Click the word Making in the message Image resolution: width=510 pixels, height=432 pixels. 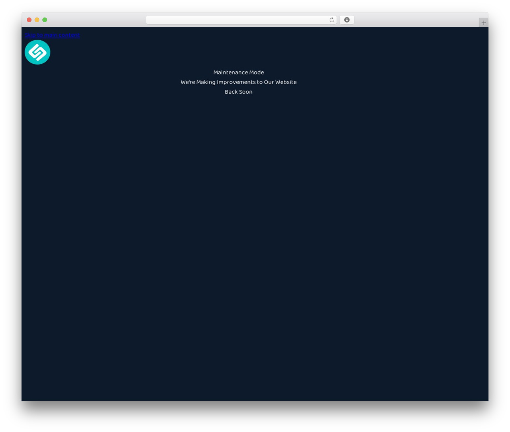tap(206, 82)
